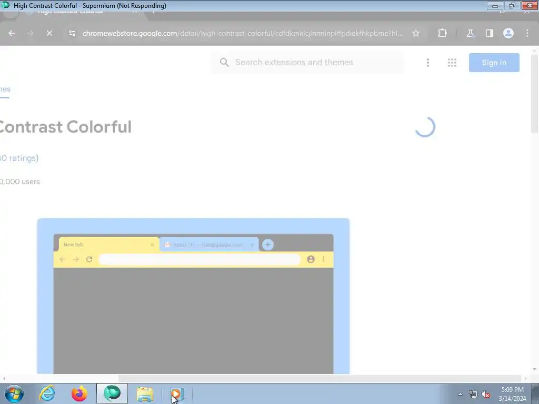Click the vertical scrollbar down arrow

click(x=534, y=369)
